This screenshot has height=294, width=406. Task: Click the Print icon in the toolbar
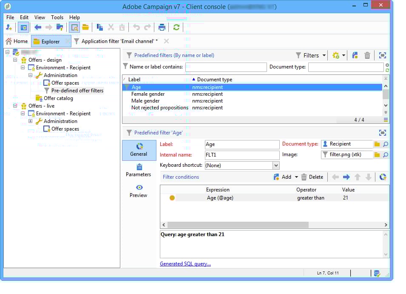[x=162, y=27]
